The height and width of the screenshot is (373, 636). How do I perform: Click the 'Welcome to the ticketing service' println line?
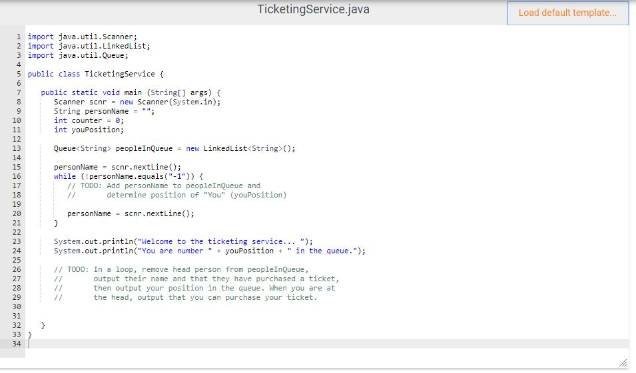[x=183, y=242]
